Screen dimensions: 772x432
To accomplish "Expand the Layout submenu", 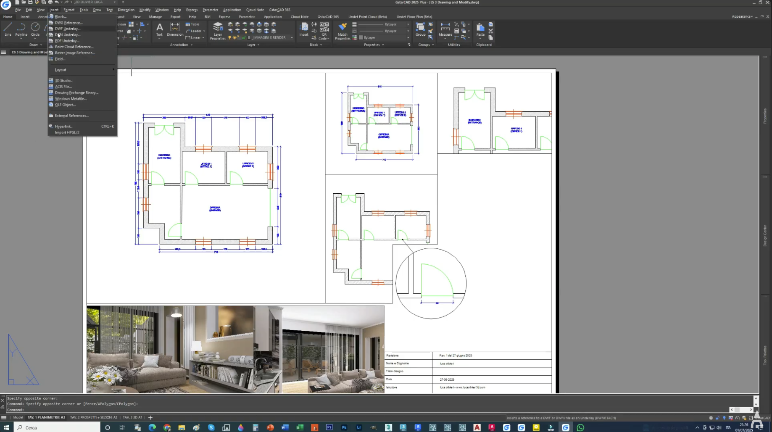I will pos(61,70).
